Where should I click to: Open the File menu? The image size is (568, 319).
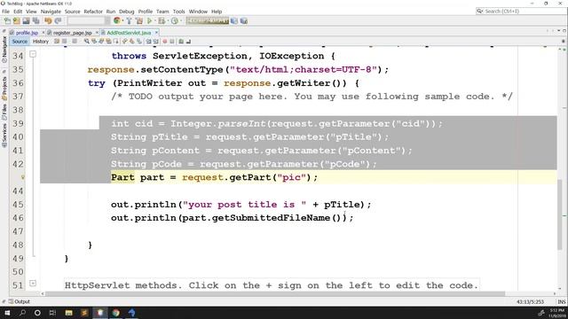[6, 12]
